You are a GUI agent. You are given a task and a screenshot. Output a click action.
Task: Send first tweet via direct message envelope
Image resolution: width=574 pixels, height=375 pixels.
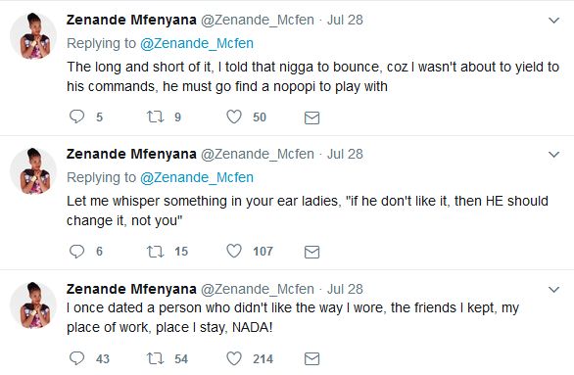(311, 117)
